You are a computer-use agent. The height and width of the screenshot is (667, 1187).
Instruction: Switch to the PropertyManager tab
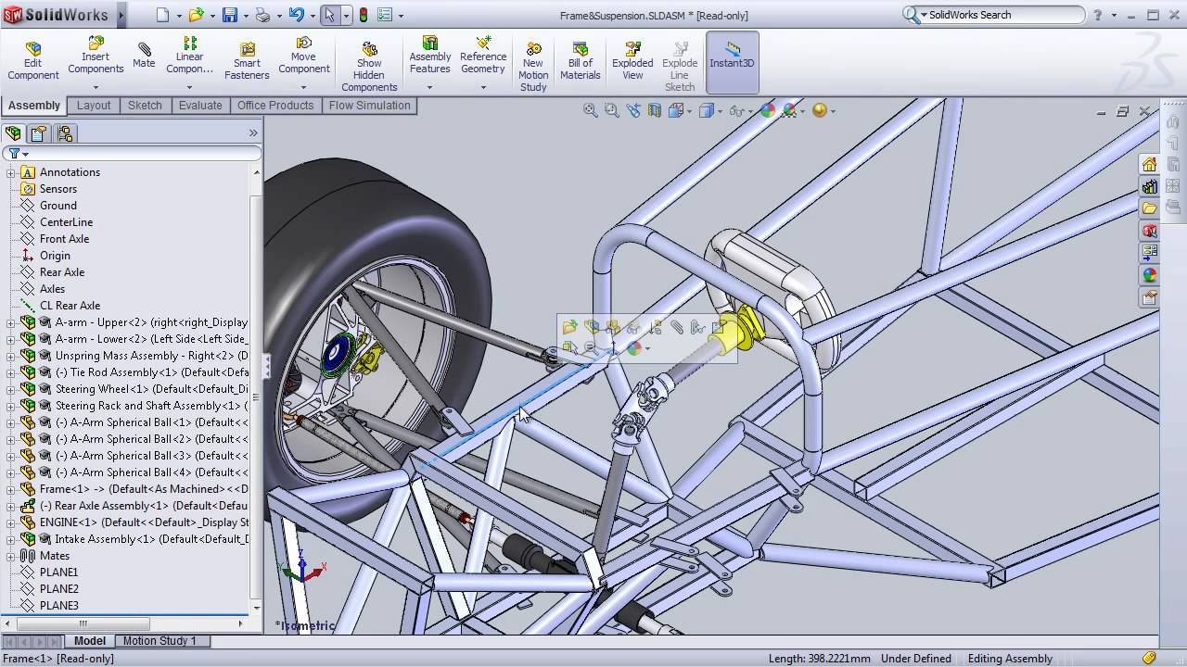click(39, 133)
